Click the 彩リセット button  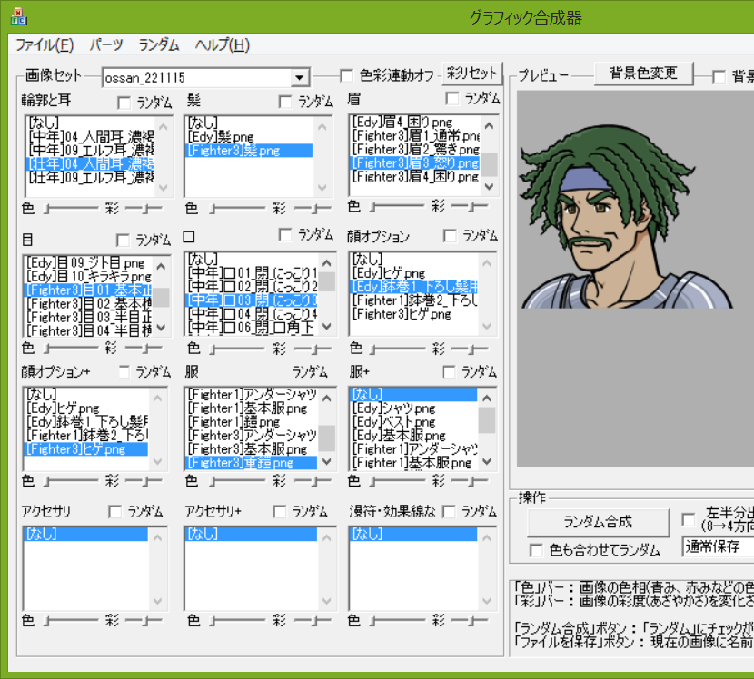[x=471, y=74]
